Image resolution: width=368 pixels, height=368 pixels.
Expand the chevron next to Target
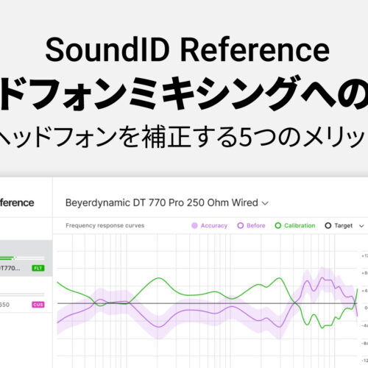(361, 226)
